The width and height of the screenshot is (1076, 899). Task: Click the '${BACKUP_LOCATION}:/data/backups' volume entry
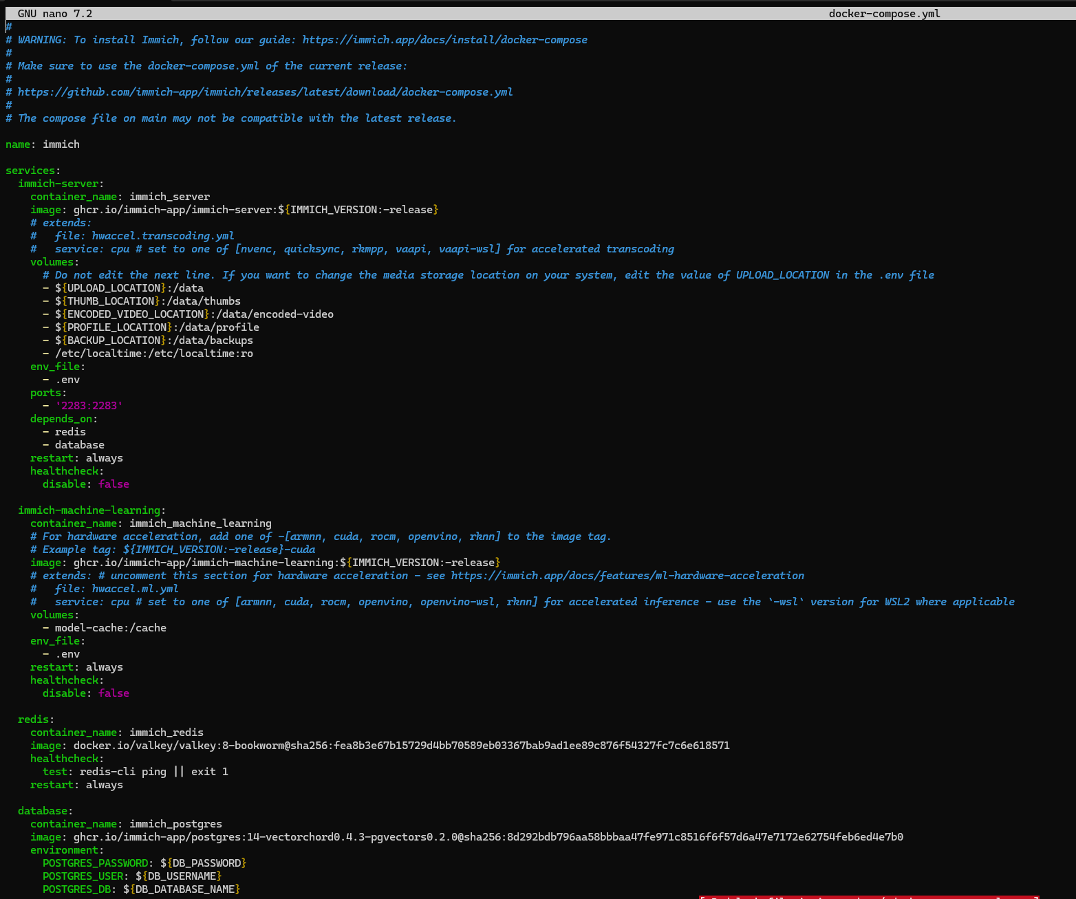148,340
